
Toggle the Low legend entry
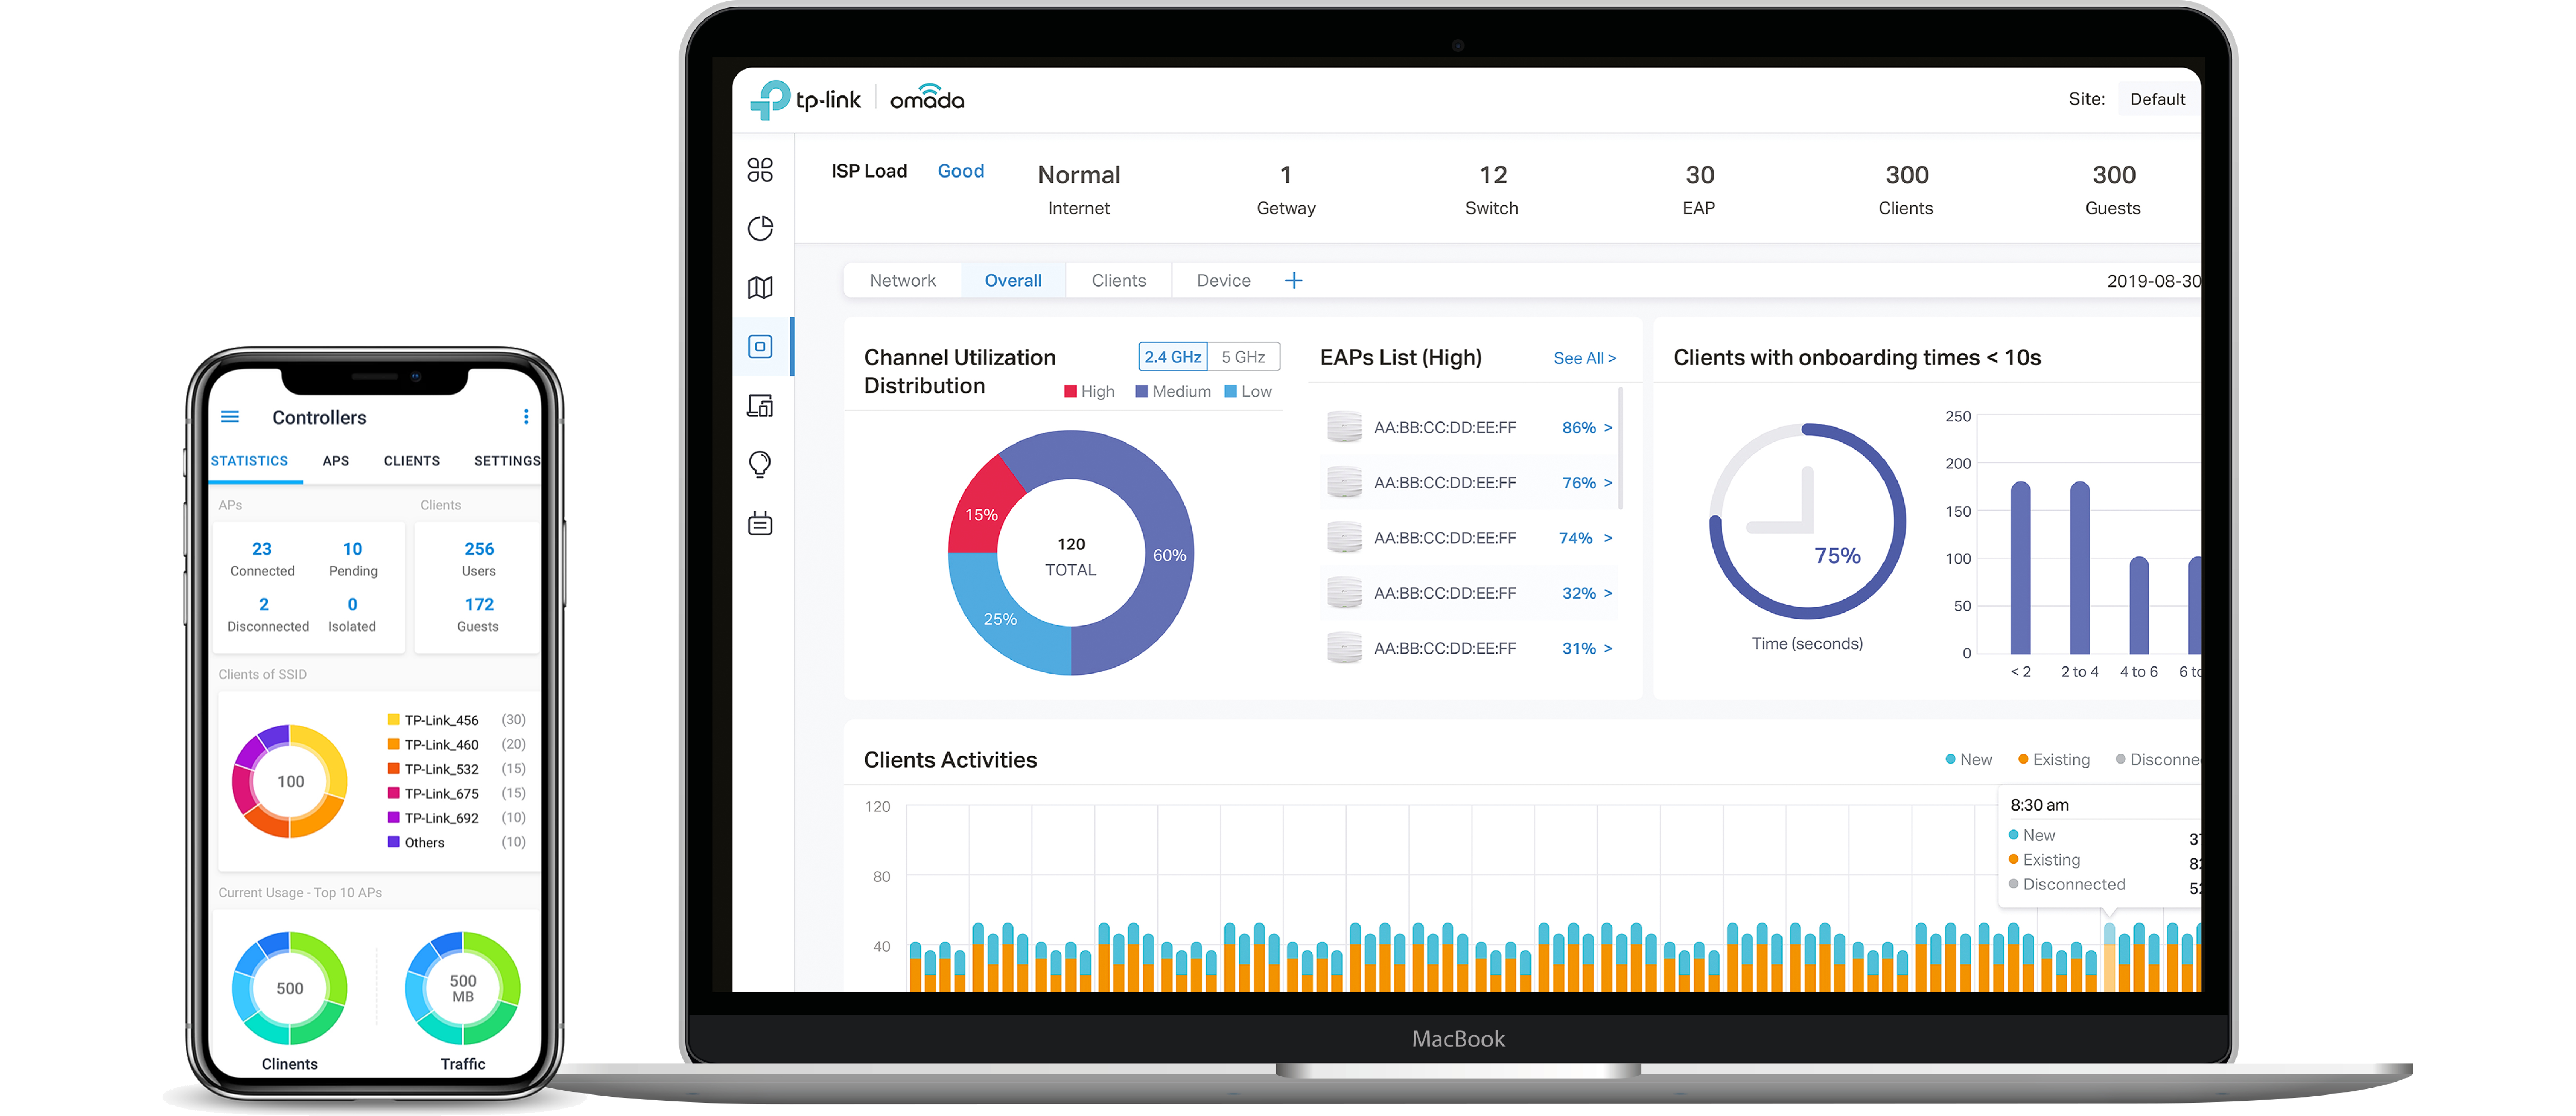pyautogui.click(x=1248, y=392)
